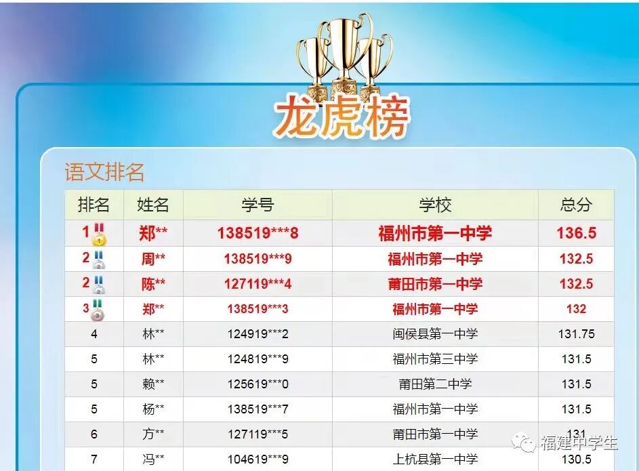Click rank number 7
Image resolution: width=639 pixels, height=471 pixels.
pyautogui.click(x=94, y=459)
